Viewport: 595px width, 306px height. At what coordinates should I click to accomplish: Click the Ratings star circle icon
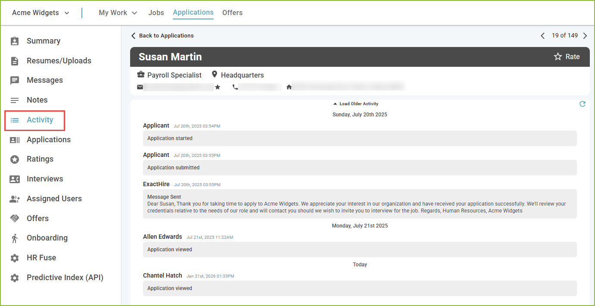(x=15, y=159)
